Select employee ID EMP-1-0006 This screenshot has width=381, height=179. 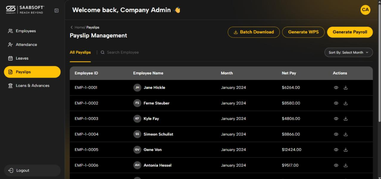tap(86, 165)
